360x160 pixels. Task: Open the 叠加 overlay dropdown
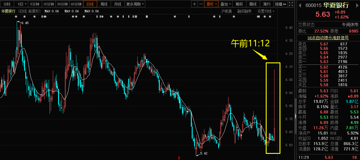click(226, 4)
